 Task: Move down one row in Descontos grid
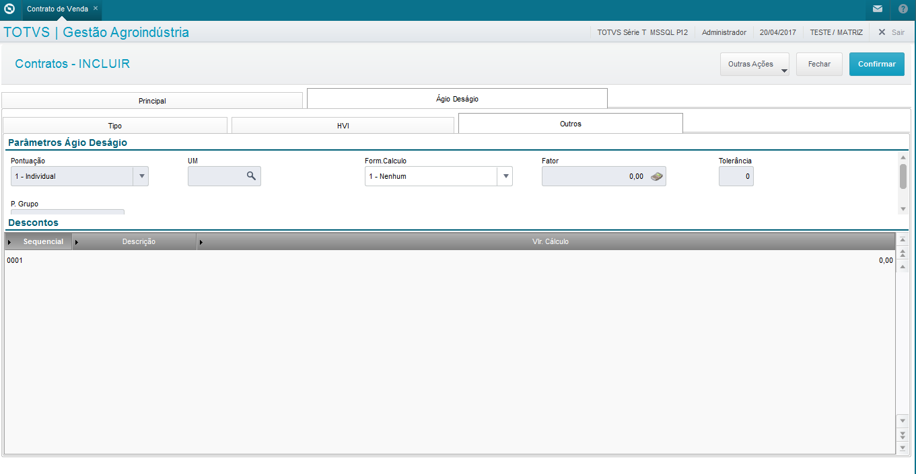pyautogui.click(x=903, y=420)
